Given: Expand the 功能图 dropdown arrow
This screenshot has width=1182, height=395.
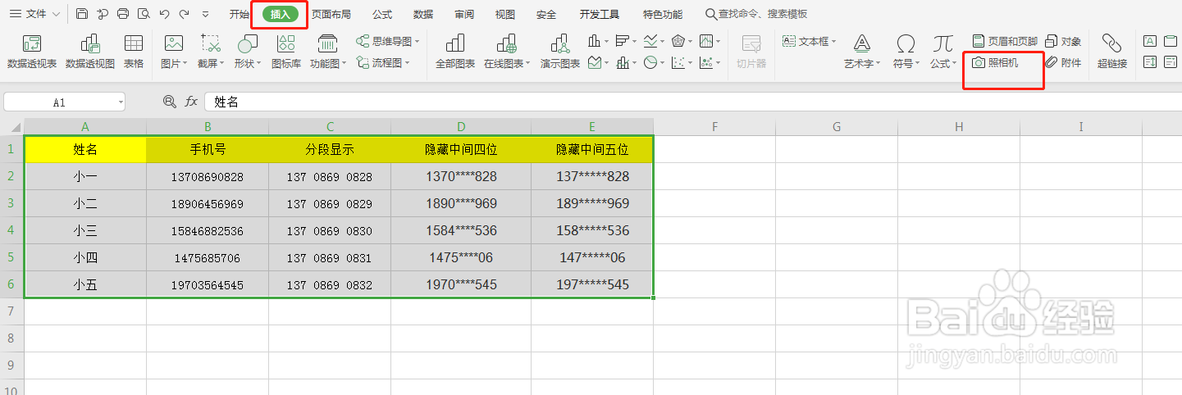Looking at the screenshot, I should 344,64.
